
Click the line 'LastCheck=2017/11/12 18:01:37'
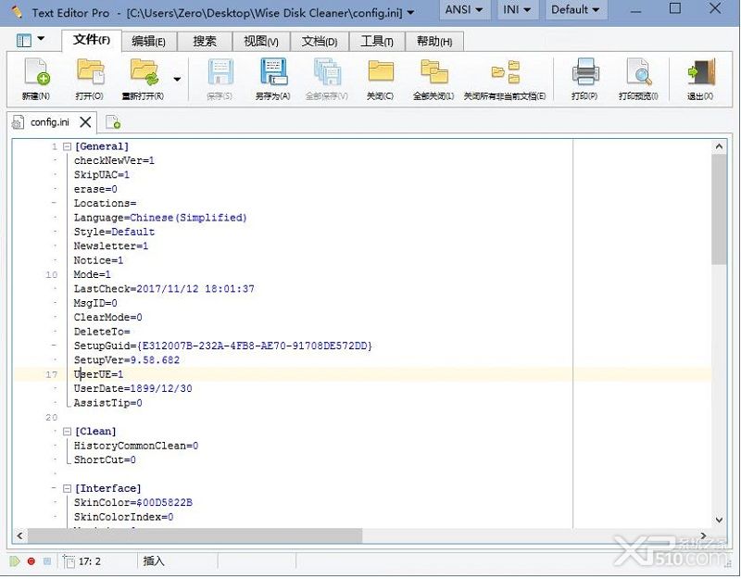164,289
